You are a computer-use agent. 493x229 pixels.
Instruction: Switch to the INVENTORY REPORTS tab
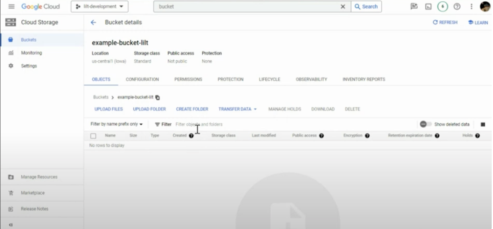pyautogui.click(x=364, y=80)
